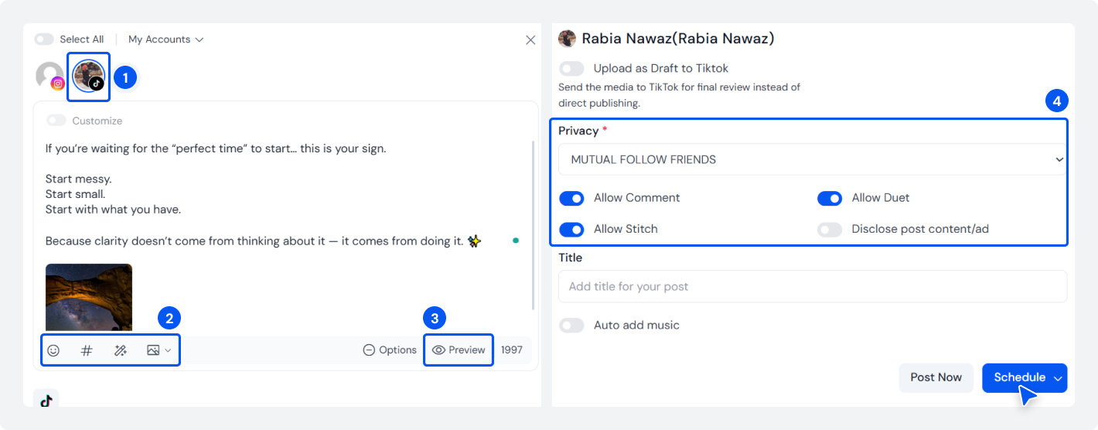Select the TikTok account avatar
The width and height of the screenshot is (1098, 430).
(x=89, y=76)
